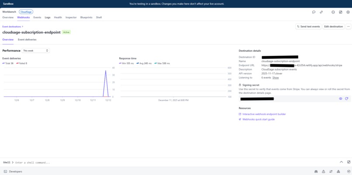Open the webhooks nodes icon in Developers bar
This screenshot has height=175, width=352.
(x=338, y=171)
